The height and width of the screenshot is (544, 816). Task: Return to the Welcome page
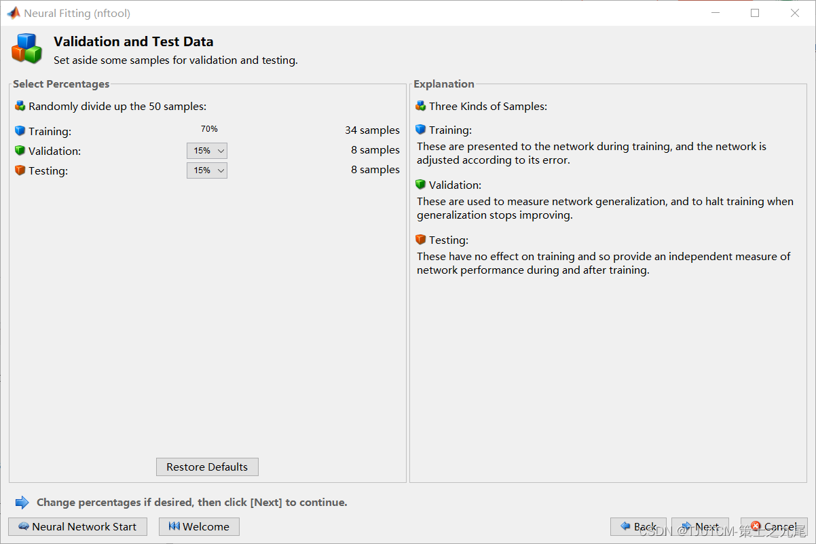click(x=199, y=527)
